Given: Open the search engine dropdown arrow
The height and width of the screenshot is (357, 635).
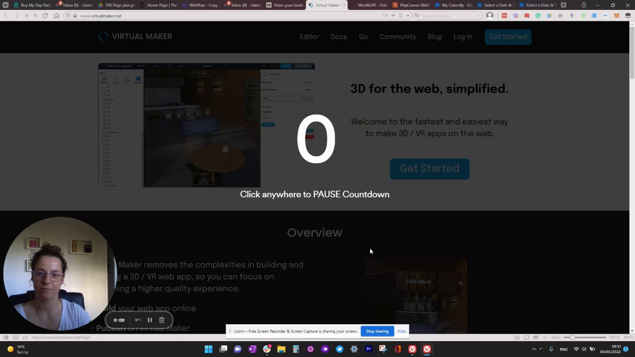Looking at the screenshot, I should [x=479, y=16].
